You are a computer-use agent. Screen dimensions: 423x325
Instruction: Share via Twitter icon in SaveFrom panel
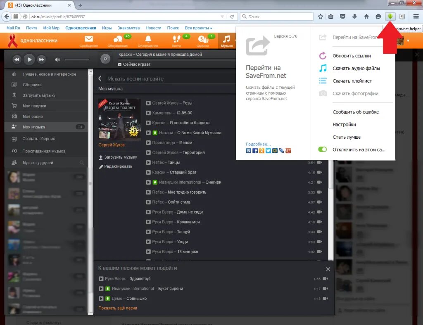point(268,150)
